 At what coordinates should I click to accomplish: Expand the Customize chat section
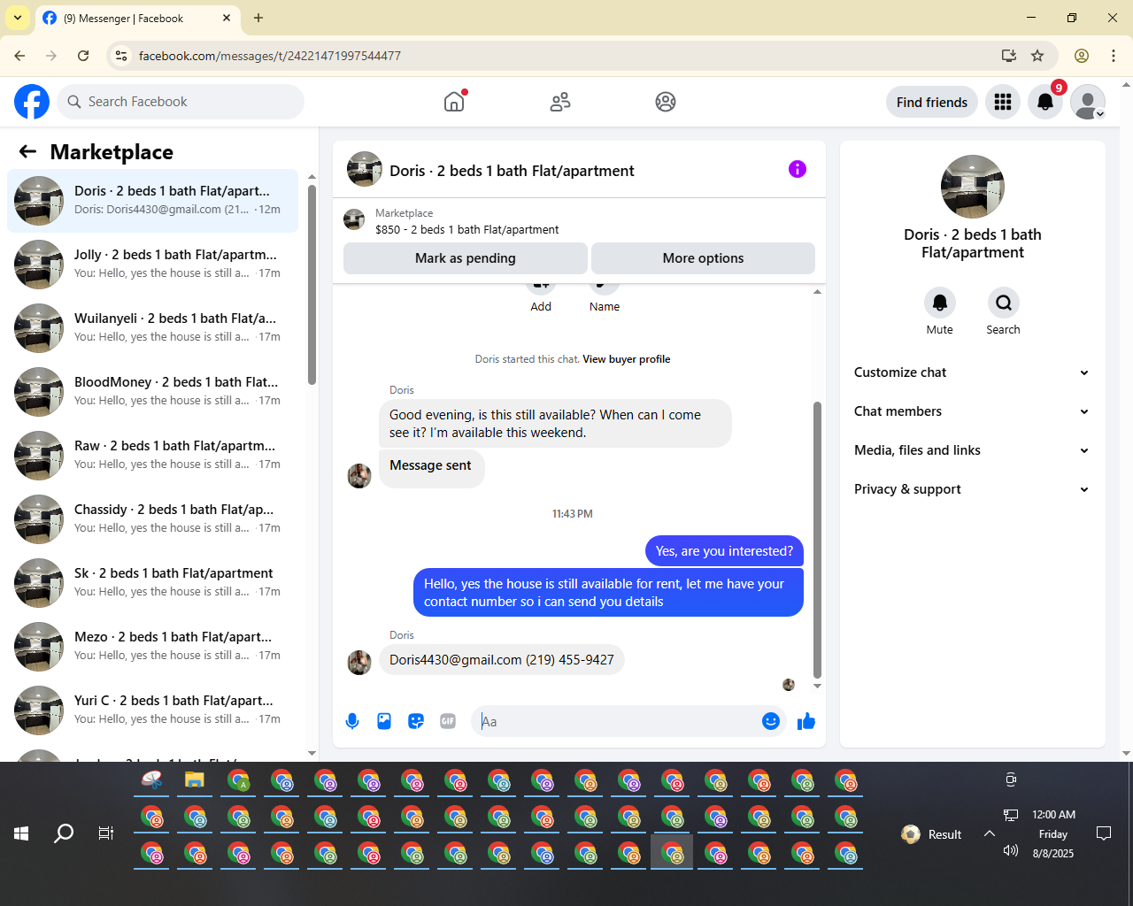(972, 372)
